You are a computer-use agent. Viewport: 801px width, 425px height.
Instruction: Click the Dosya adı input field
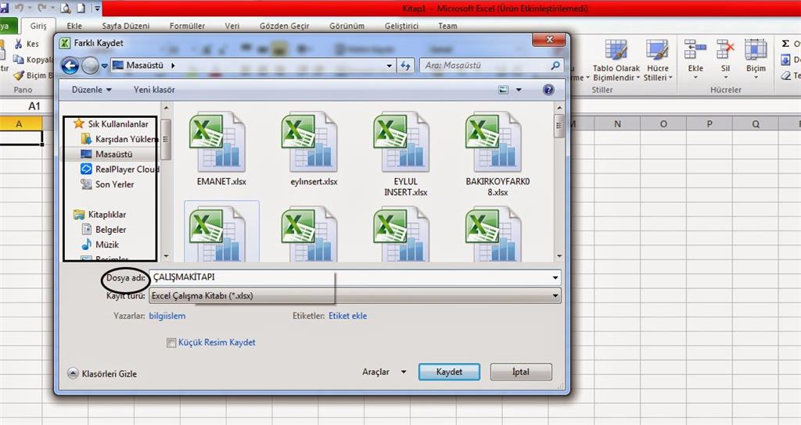(x=354, y=277)
